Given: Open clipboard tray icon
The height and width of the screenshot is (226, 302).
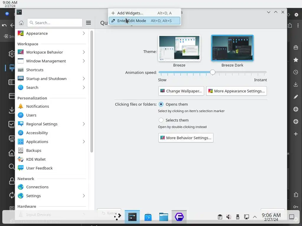Looking at the screenshot, I should click(x=220, y=217).
